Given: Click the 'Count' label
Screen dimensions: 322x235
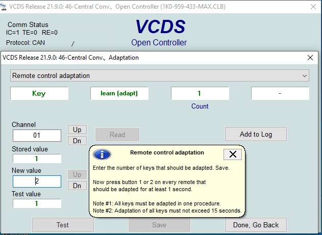Looking at the screenshot, I should coord(200,106).
